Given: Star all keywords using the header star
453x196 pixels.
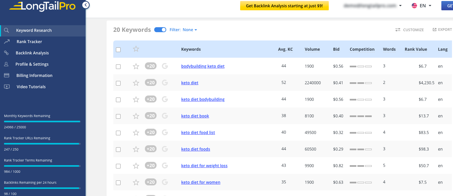Looking at the screenshot, I should click(x=136, y=49).
